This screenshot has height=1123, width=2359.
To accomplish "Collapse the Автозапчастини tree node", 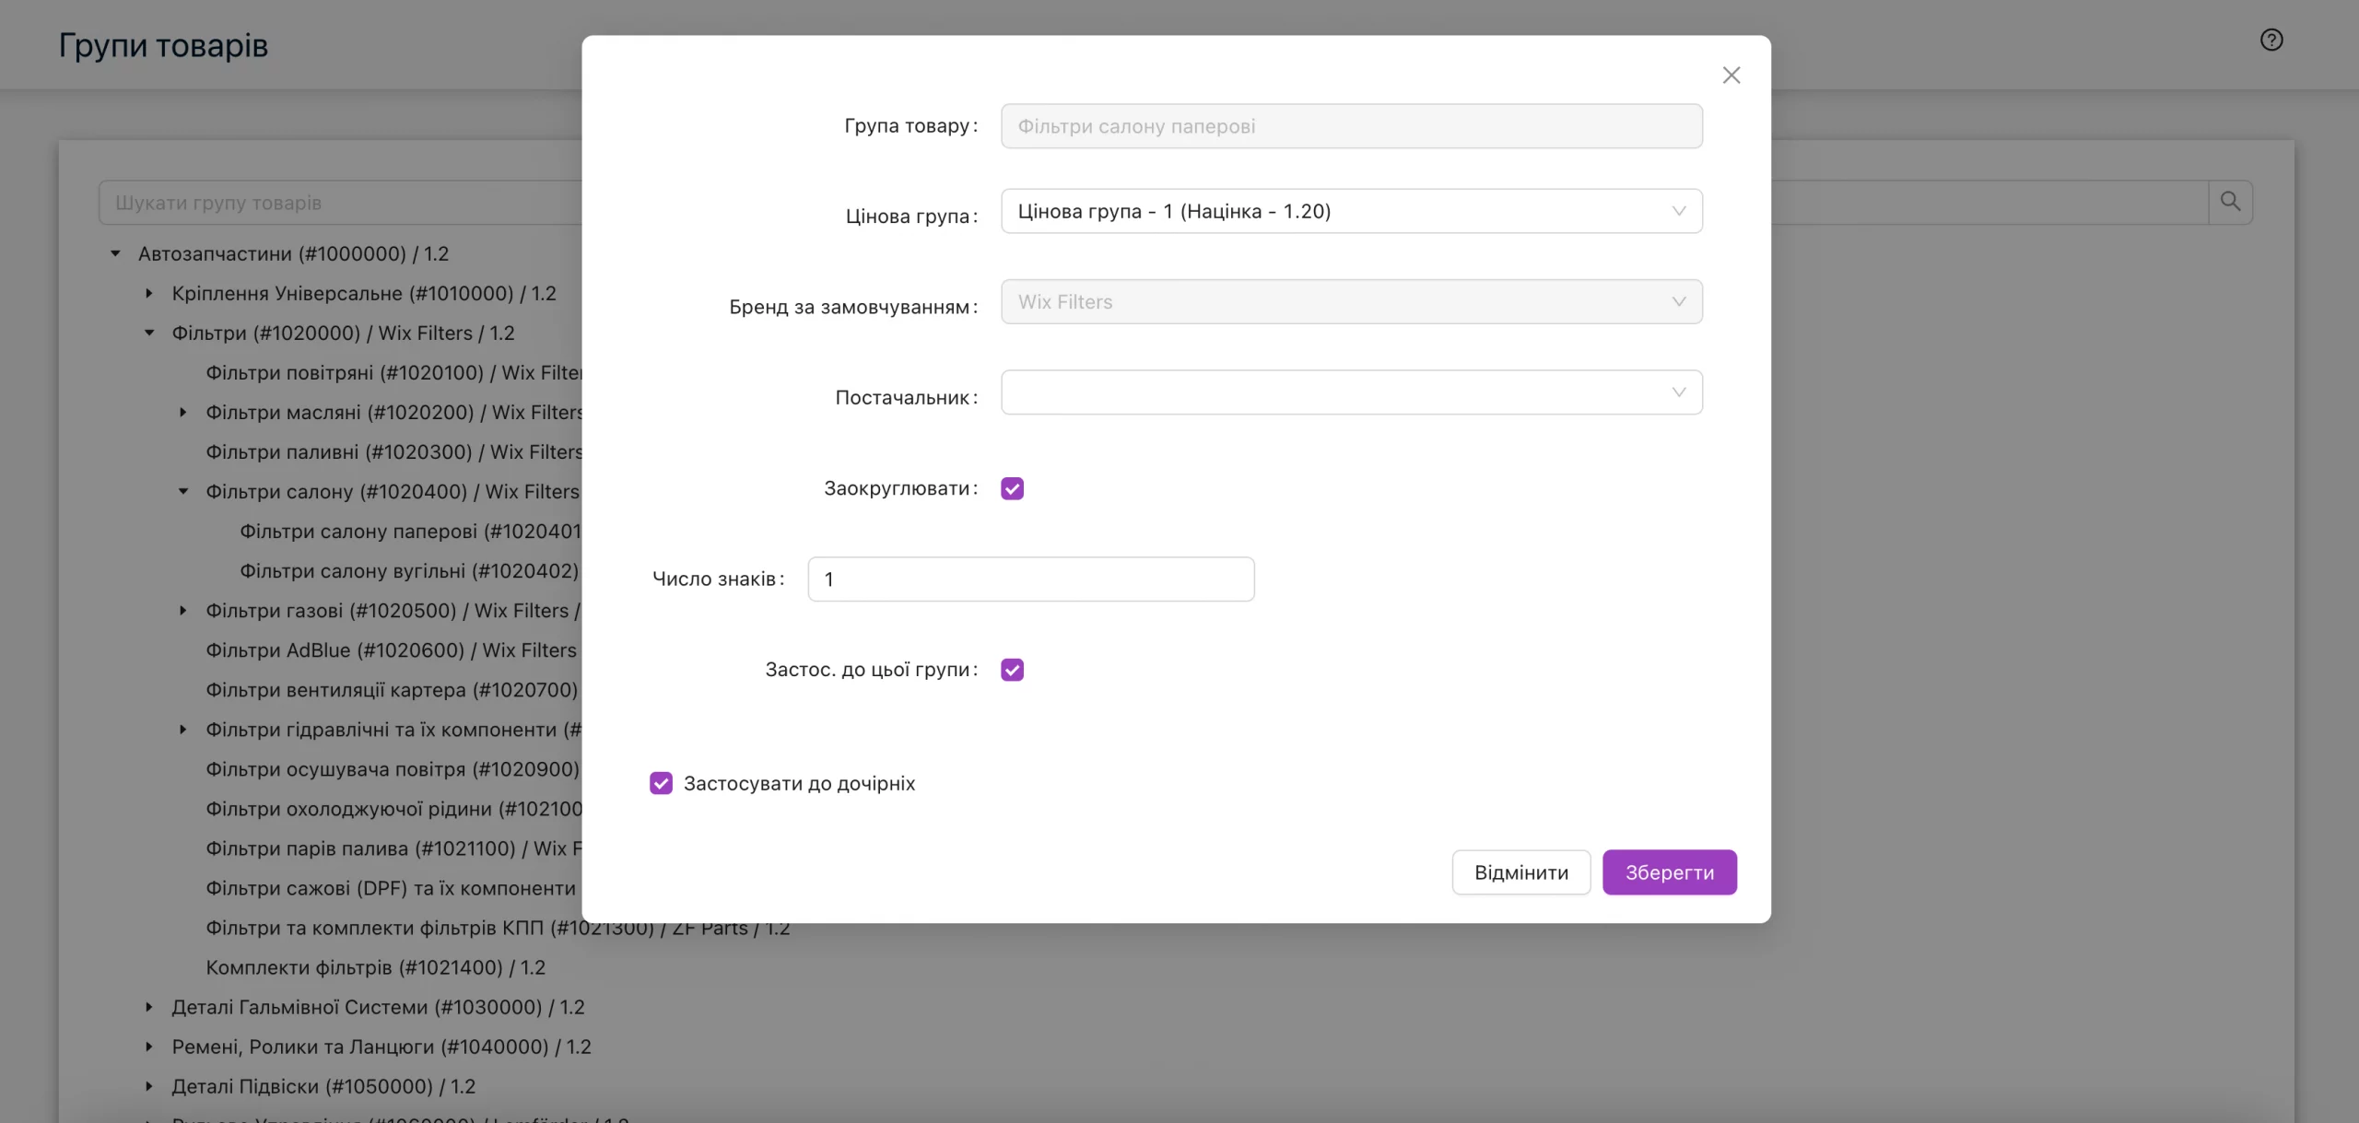I will [x=115, y=253].
